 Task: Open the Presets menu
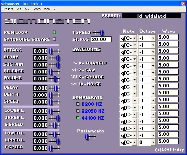[8, 9]
